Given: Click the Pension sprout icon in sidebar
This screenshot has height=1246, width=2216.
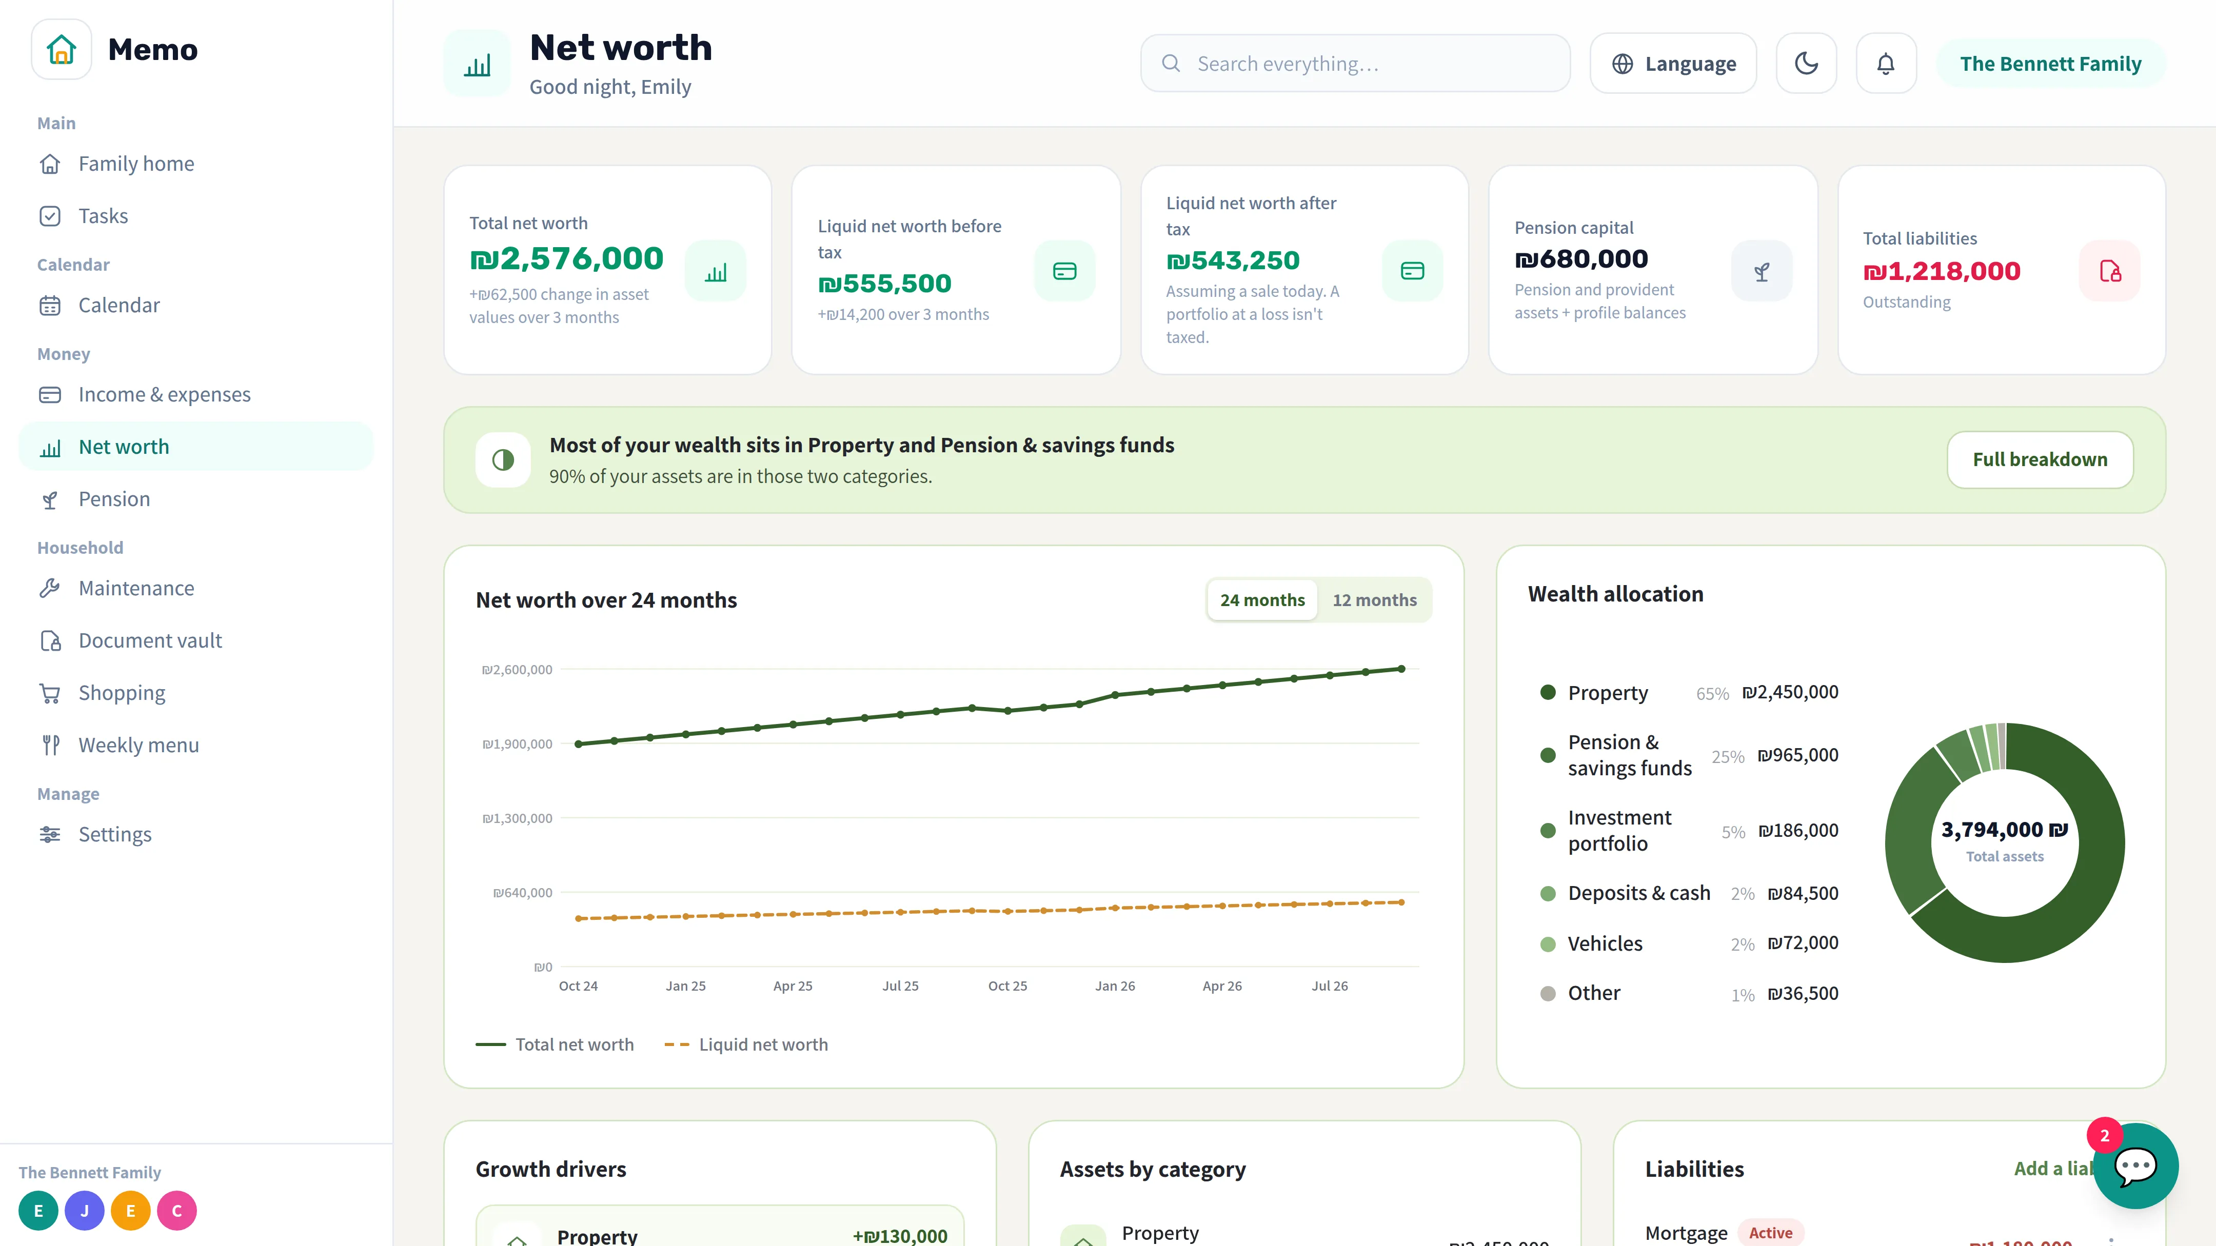Looking at the screenshot, I should click(50, 499).
